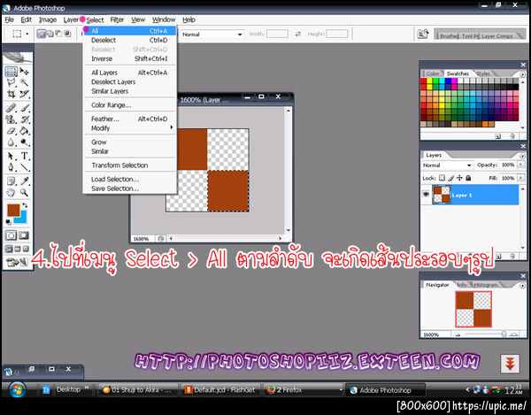The width and height of the screenshot is (531, 415).
Task: Select the Move tool
Action: (x=24, y=72)
